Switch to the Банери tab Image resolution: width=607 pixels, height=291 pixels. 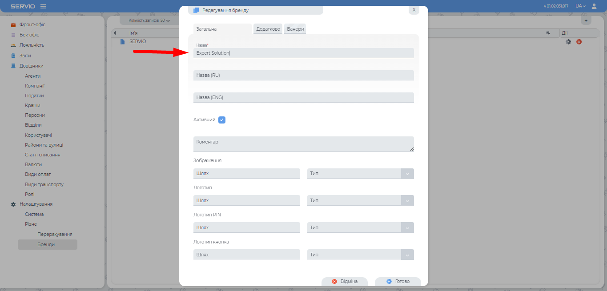[x=295, y=29]
